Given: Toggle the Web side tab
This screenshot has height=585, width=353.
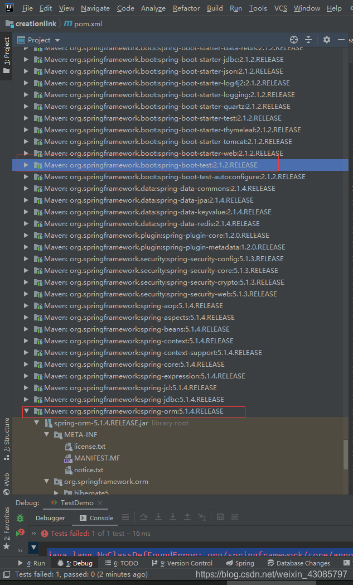Looking at the screenshot, I should [6, 485].
